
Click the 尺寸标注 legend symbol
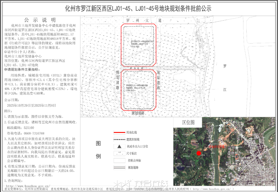click(119, 153)
